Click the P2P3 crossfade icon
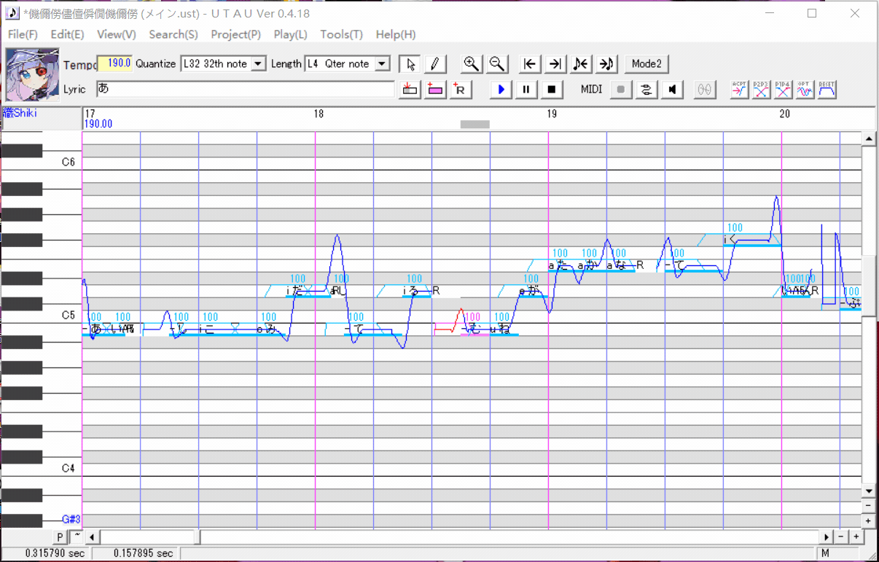 761,90
